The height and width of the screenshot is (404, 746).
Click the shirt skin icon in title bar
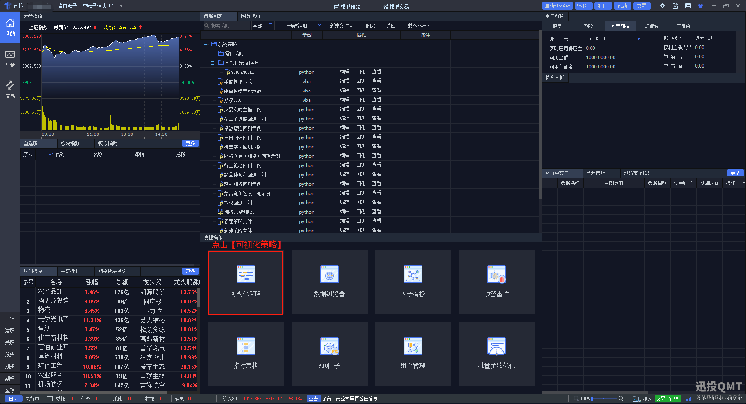(701, 6)
